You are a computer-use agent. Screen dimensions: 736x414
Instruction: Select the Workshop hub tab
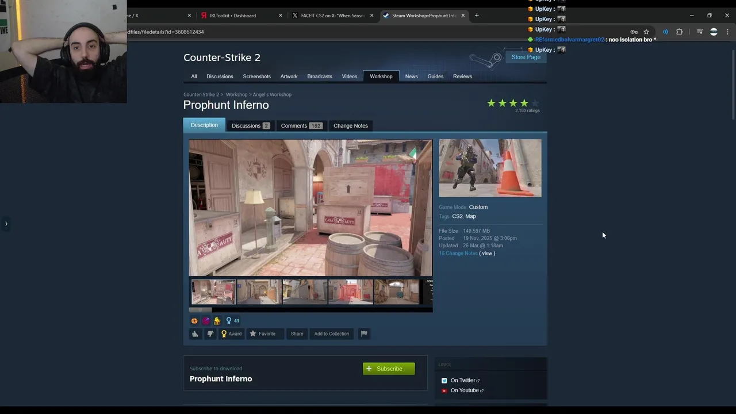[x=381, y=76]
